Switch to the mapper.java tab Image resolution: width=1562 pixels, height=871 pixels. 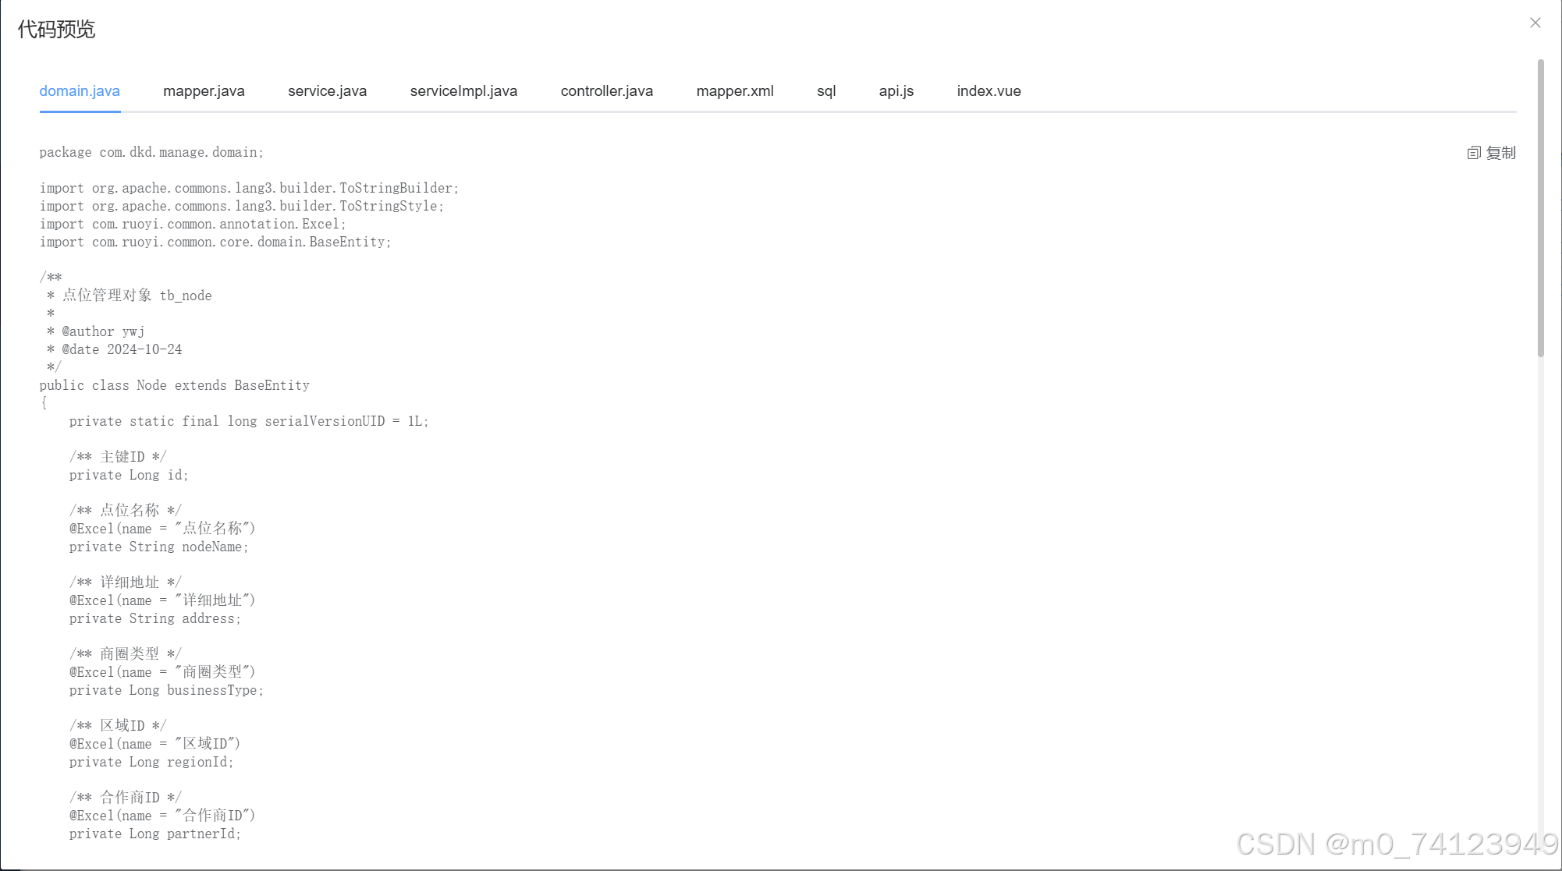pyautogui.click(x=204, y=91)
